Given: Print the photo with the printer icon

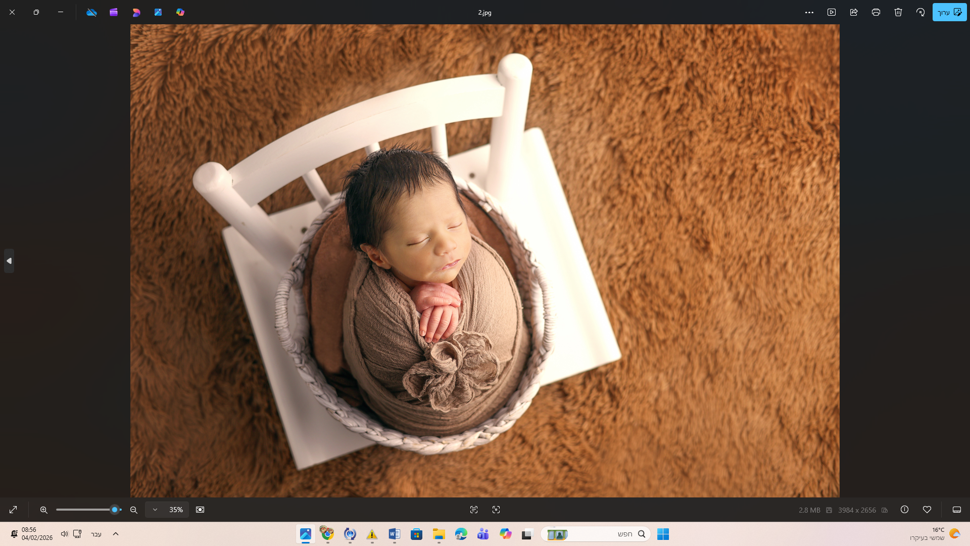Looking at the screenshot, I should [876, 12].
